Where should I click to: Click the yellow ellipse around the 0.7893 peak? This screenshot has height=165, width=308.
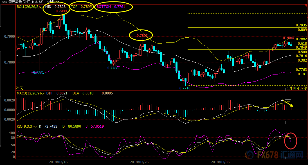[141, 35]
